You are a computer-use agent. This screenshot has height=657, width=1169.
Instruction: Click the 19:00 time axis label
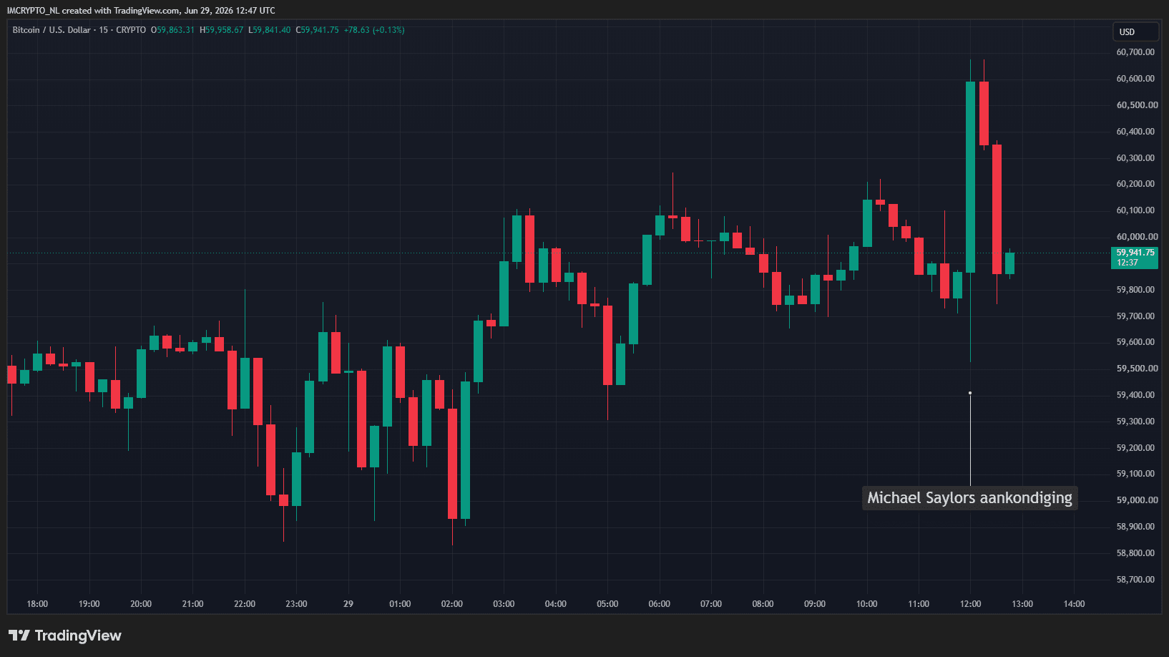pyautogui.click(x=89, y=604)
